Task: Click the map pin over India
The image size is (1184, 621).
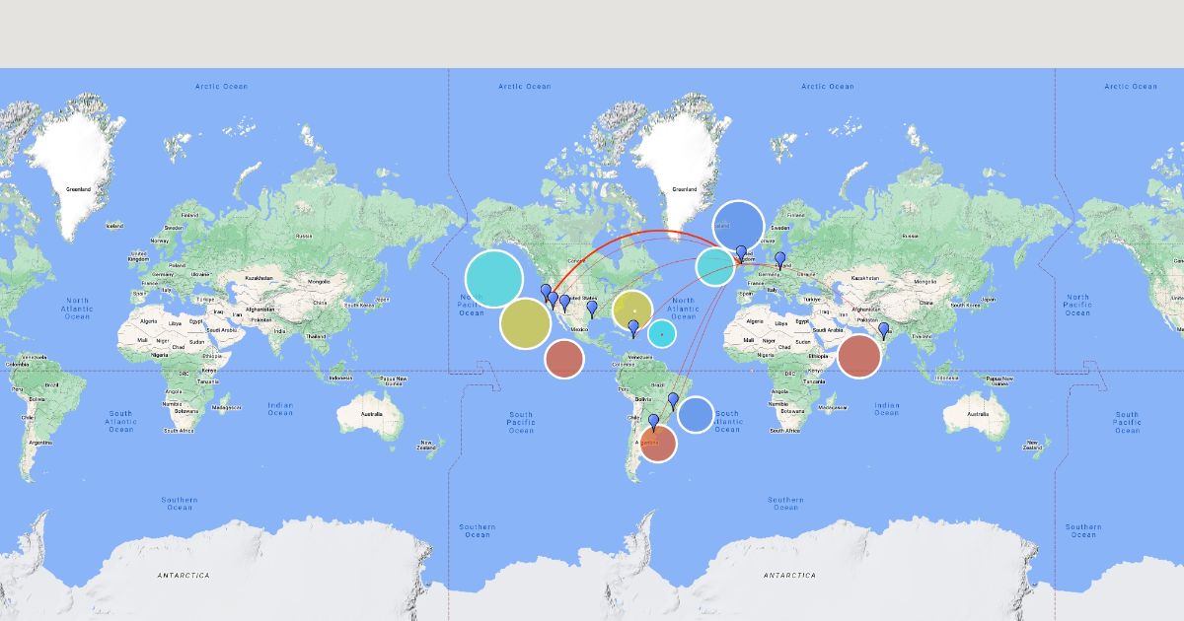Action: coord(883,331)
